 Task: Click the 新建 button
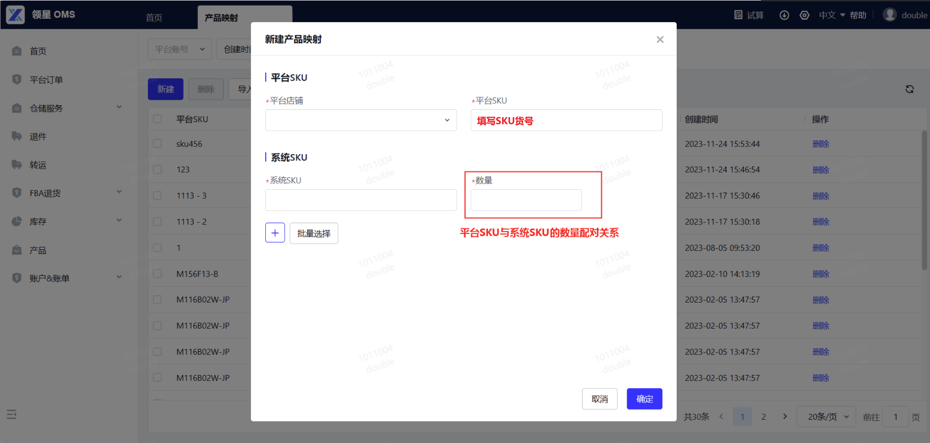[165, 89]
